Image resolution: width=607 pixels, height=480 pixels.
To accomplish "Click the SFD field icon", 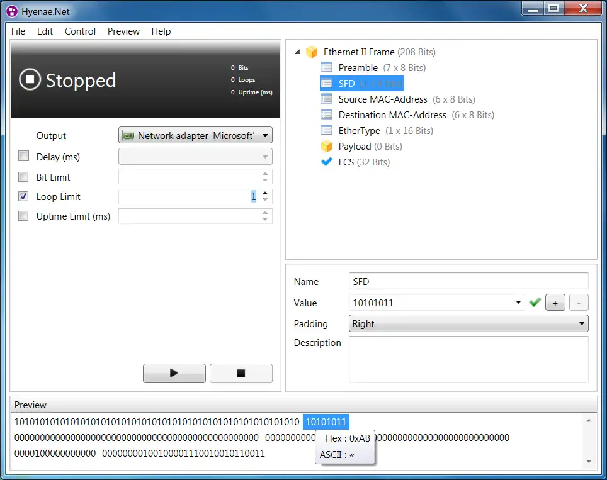I will coord(326,84).
